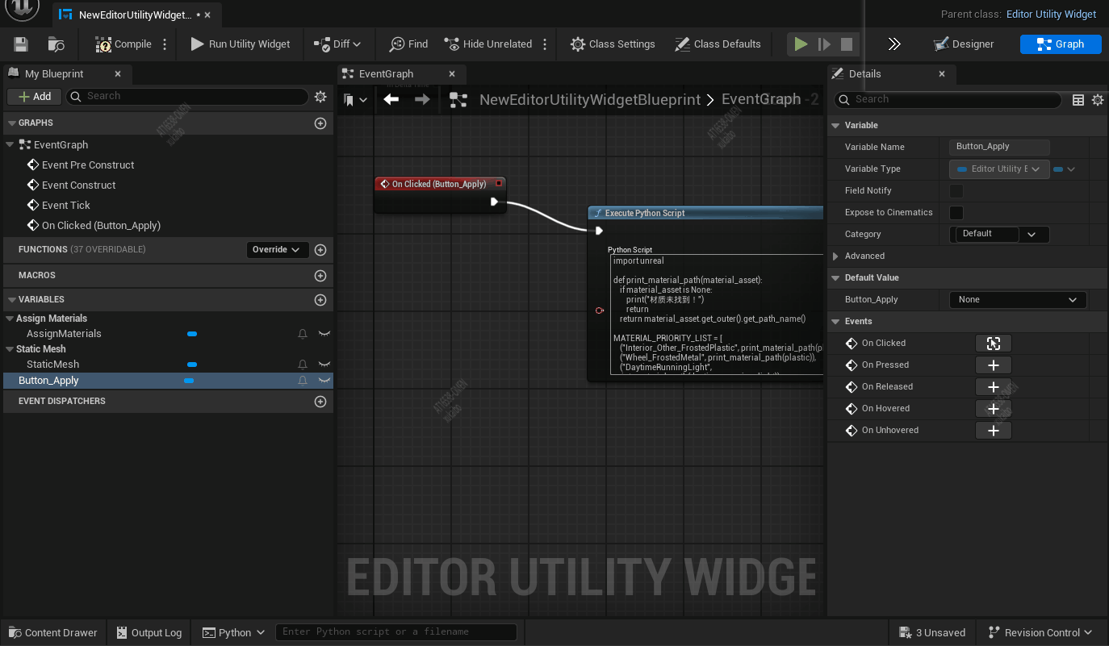Open Details panel settings gear
Image resolution: width=1109 pixels, height=646 pixels.
[1098, 100]
